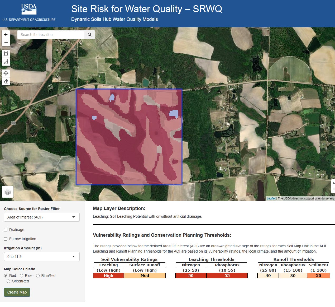This screenshot has height=307, width=335.
Task: Select the move/drag layers tool
Action: [6, 73]
